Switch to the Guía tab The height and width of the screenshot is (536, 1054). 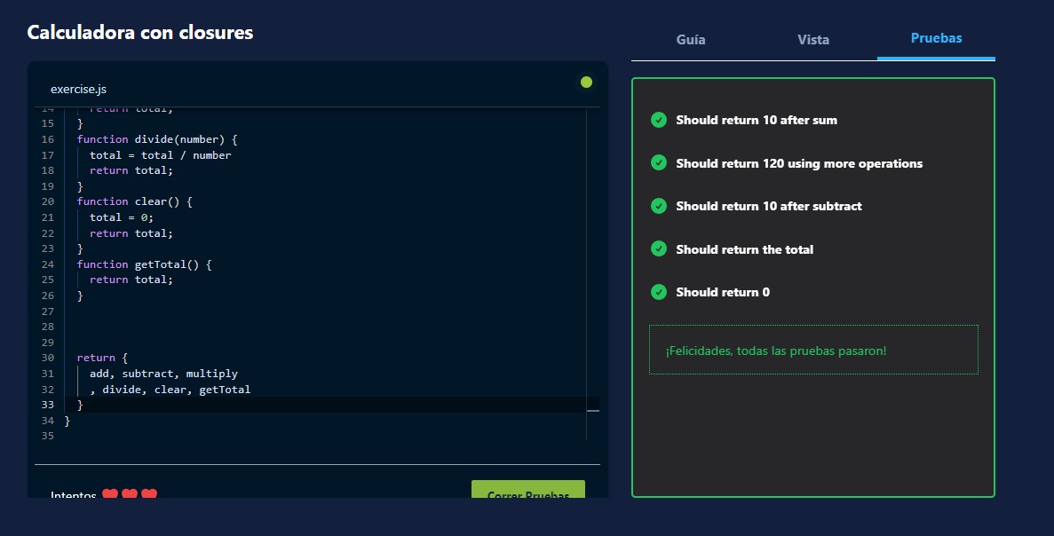pos(690,40)
